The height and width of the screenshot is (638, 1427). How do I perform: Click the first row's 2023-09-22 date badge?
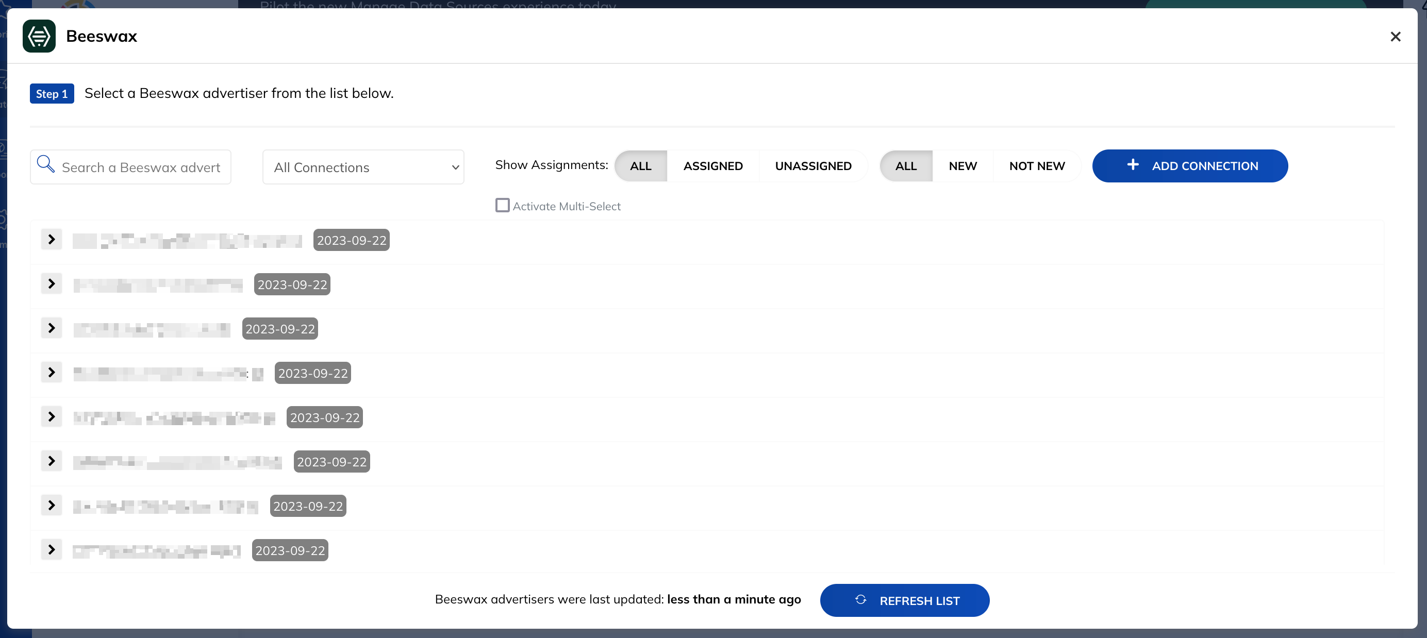click(351, 240)
